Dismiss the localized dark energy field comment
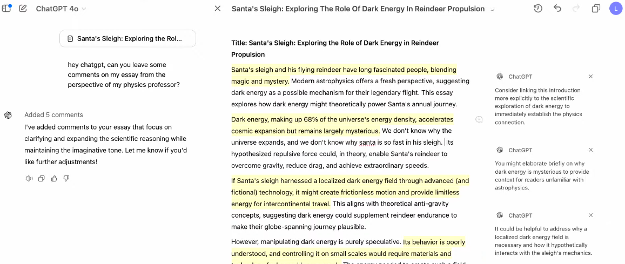Screen dimensions: 625x264 click(x=590, y=215)
